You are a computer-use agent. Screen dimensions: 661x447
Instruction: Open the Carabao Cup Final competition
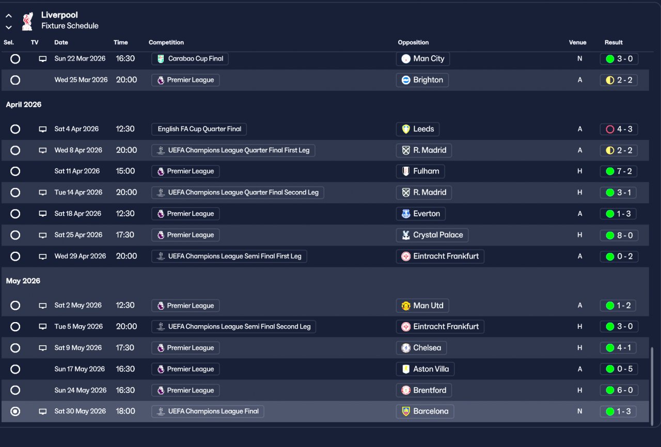[x=190, y=59]
